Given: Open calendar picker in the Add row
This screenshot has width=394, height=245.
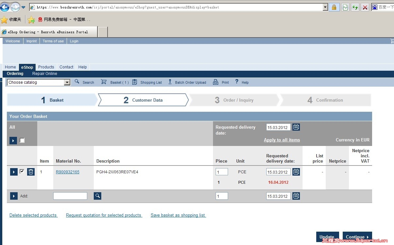Looking at the screenshot, I should [296, 196].
